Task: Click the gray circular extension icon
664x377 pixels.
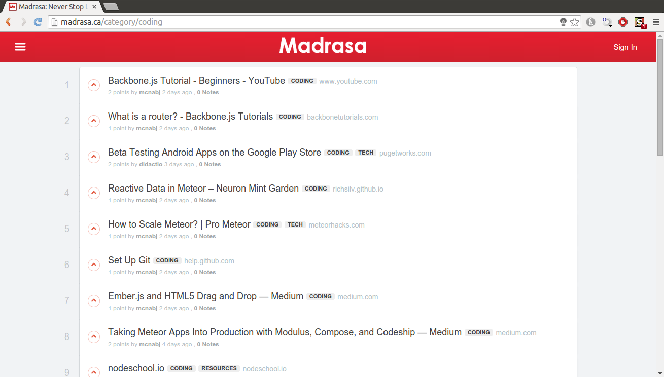Action: (x=590, y=22)
